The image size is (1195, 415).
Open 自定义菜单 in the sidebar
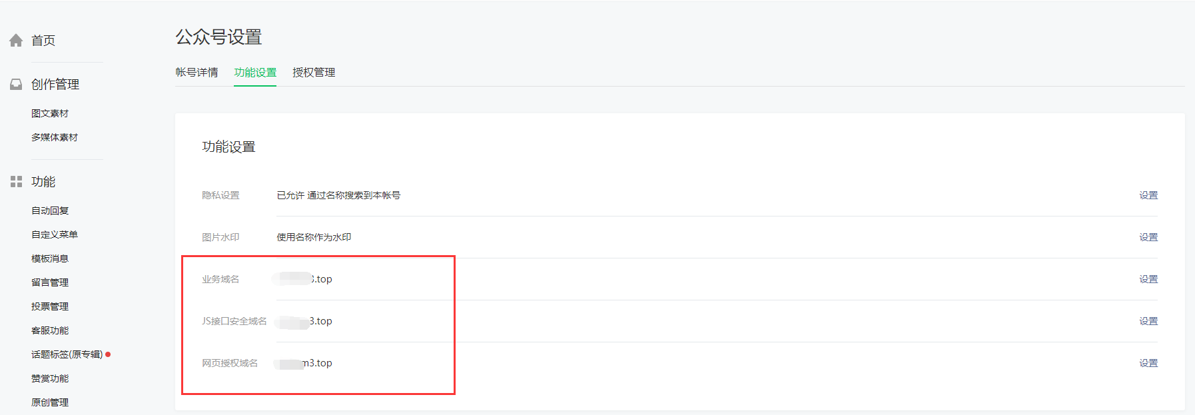(55, 234)
